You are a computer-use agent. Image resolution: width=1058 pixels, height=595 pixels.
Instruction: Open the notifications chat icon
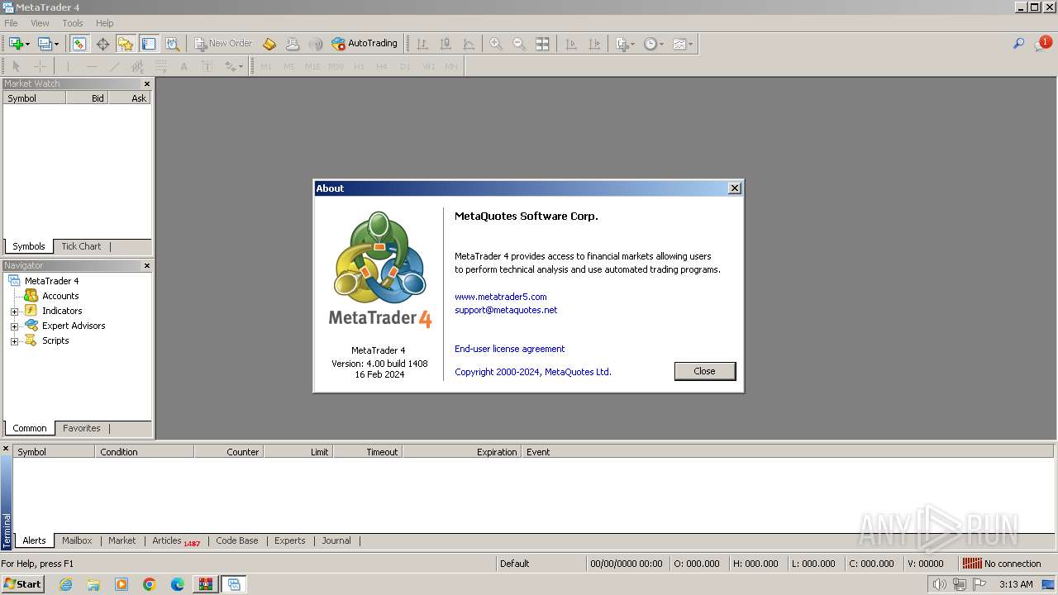1042,43
